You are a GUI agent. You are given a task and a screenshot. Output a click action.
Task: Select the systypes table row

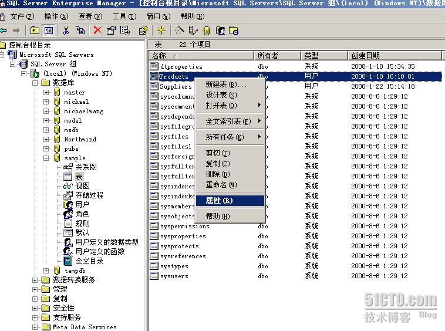(x=295, y=266)
